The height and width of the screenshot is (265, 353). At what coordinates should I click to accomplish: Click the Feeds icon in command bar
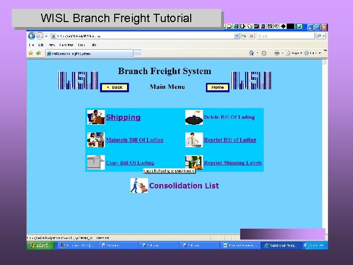(x=264, y=53)
